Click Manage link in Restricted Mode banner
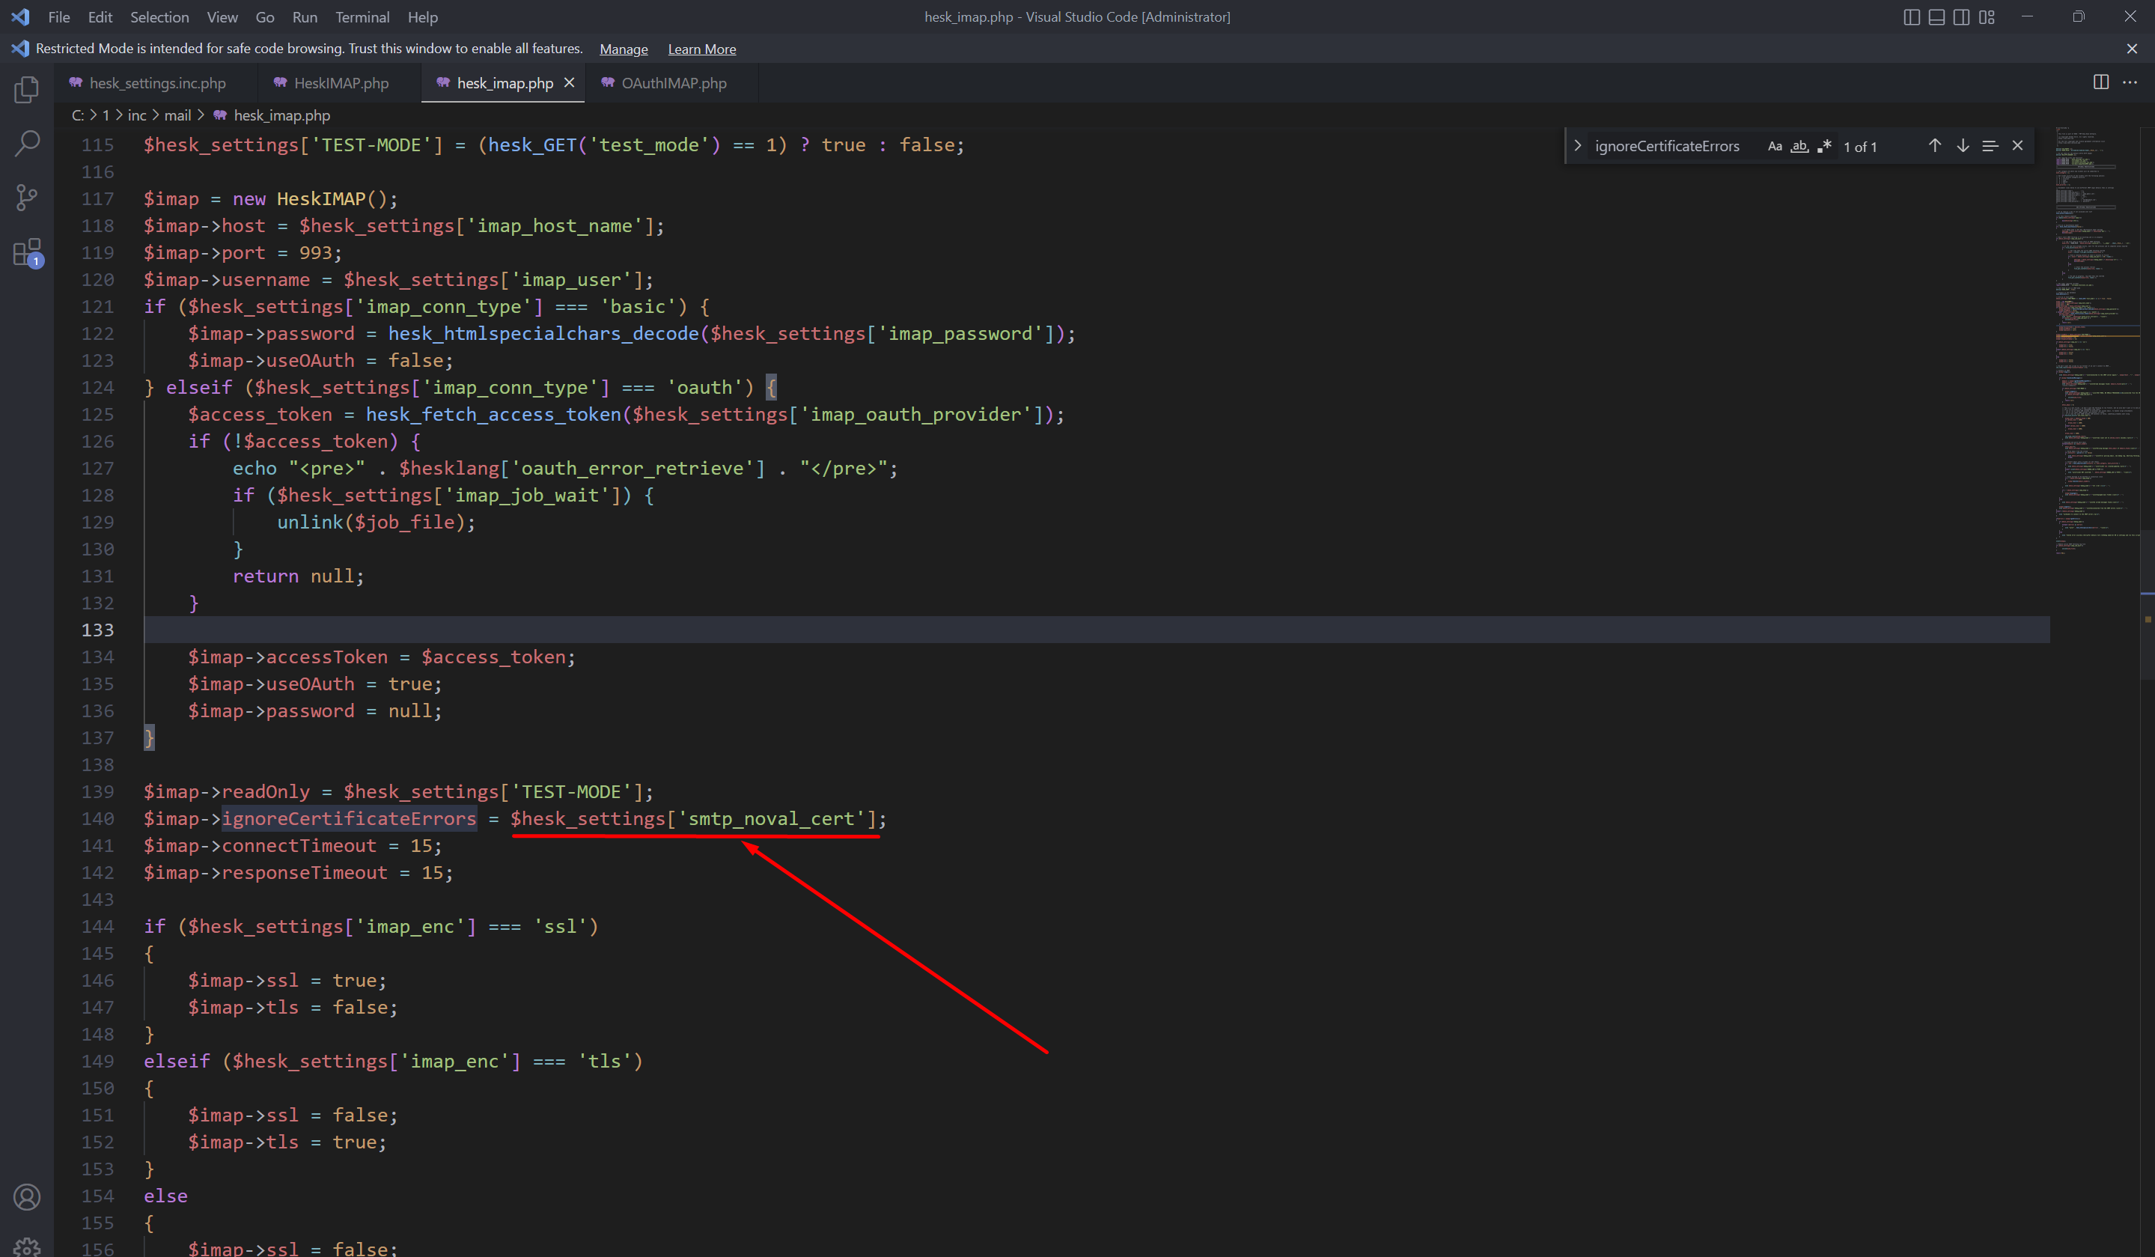2155x1257 pixels. (624, 49)
